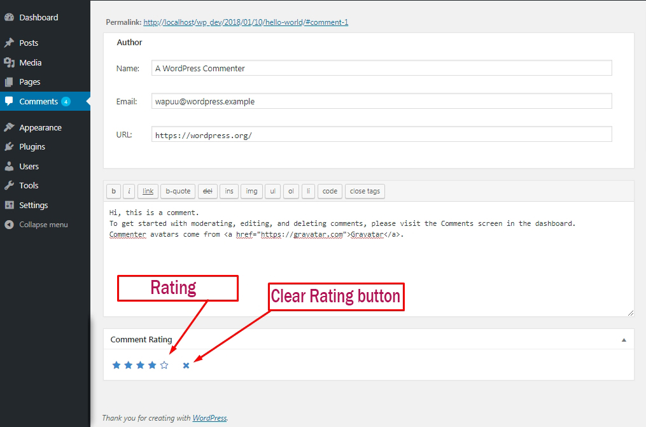Viewport: 646px width, 427px height.
Task: Click the close tags button
Action: coord(365,191)
